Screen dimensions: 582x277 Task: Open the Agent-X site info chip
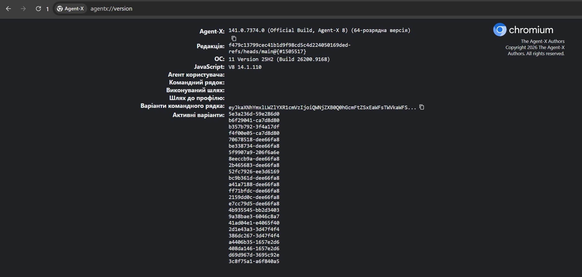pyautogui.click(x=70, y=9)
